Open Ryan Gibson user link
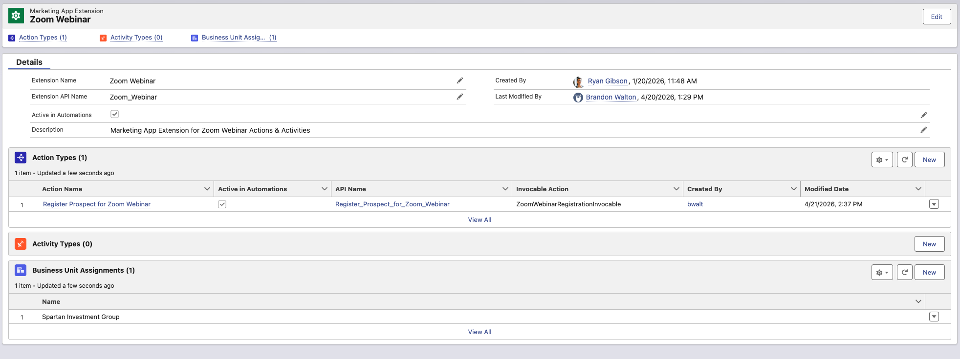Image resolution: width=960 pixels, height=359 pixels. (608, 81)
